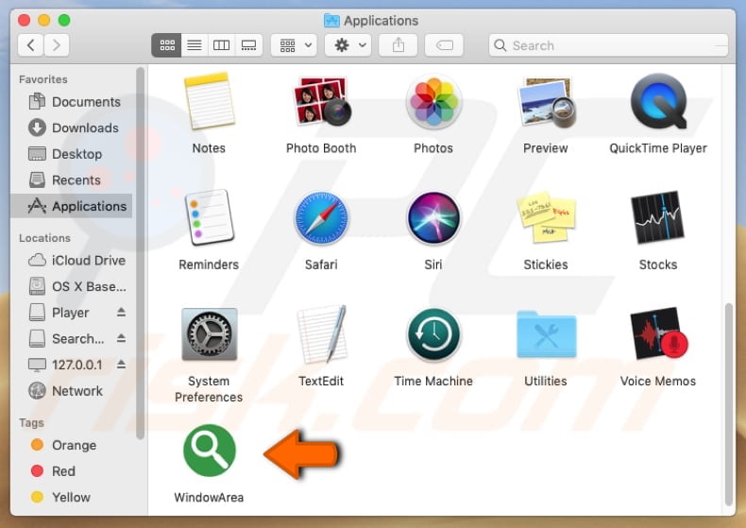The height and width of the screenshot is (528, 746).
Task: Select Applications in the sidebar
Action: pyautogui.click(x=72, y=206)
